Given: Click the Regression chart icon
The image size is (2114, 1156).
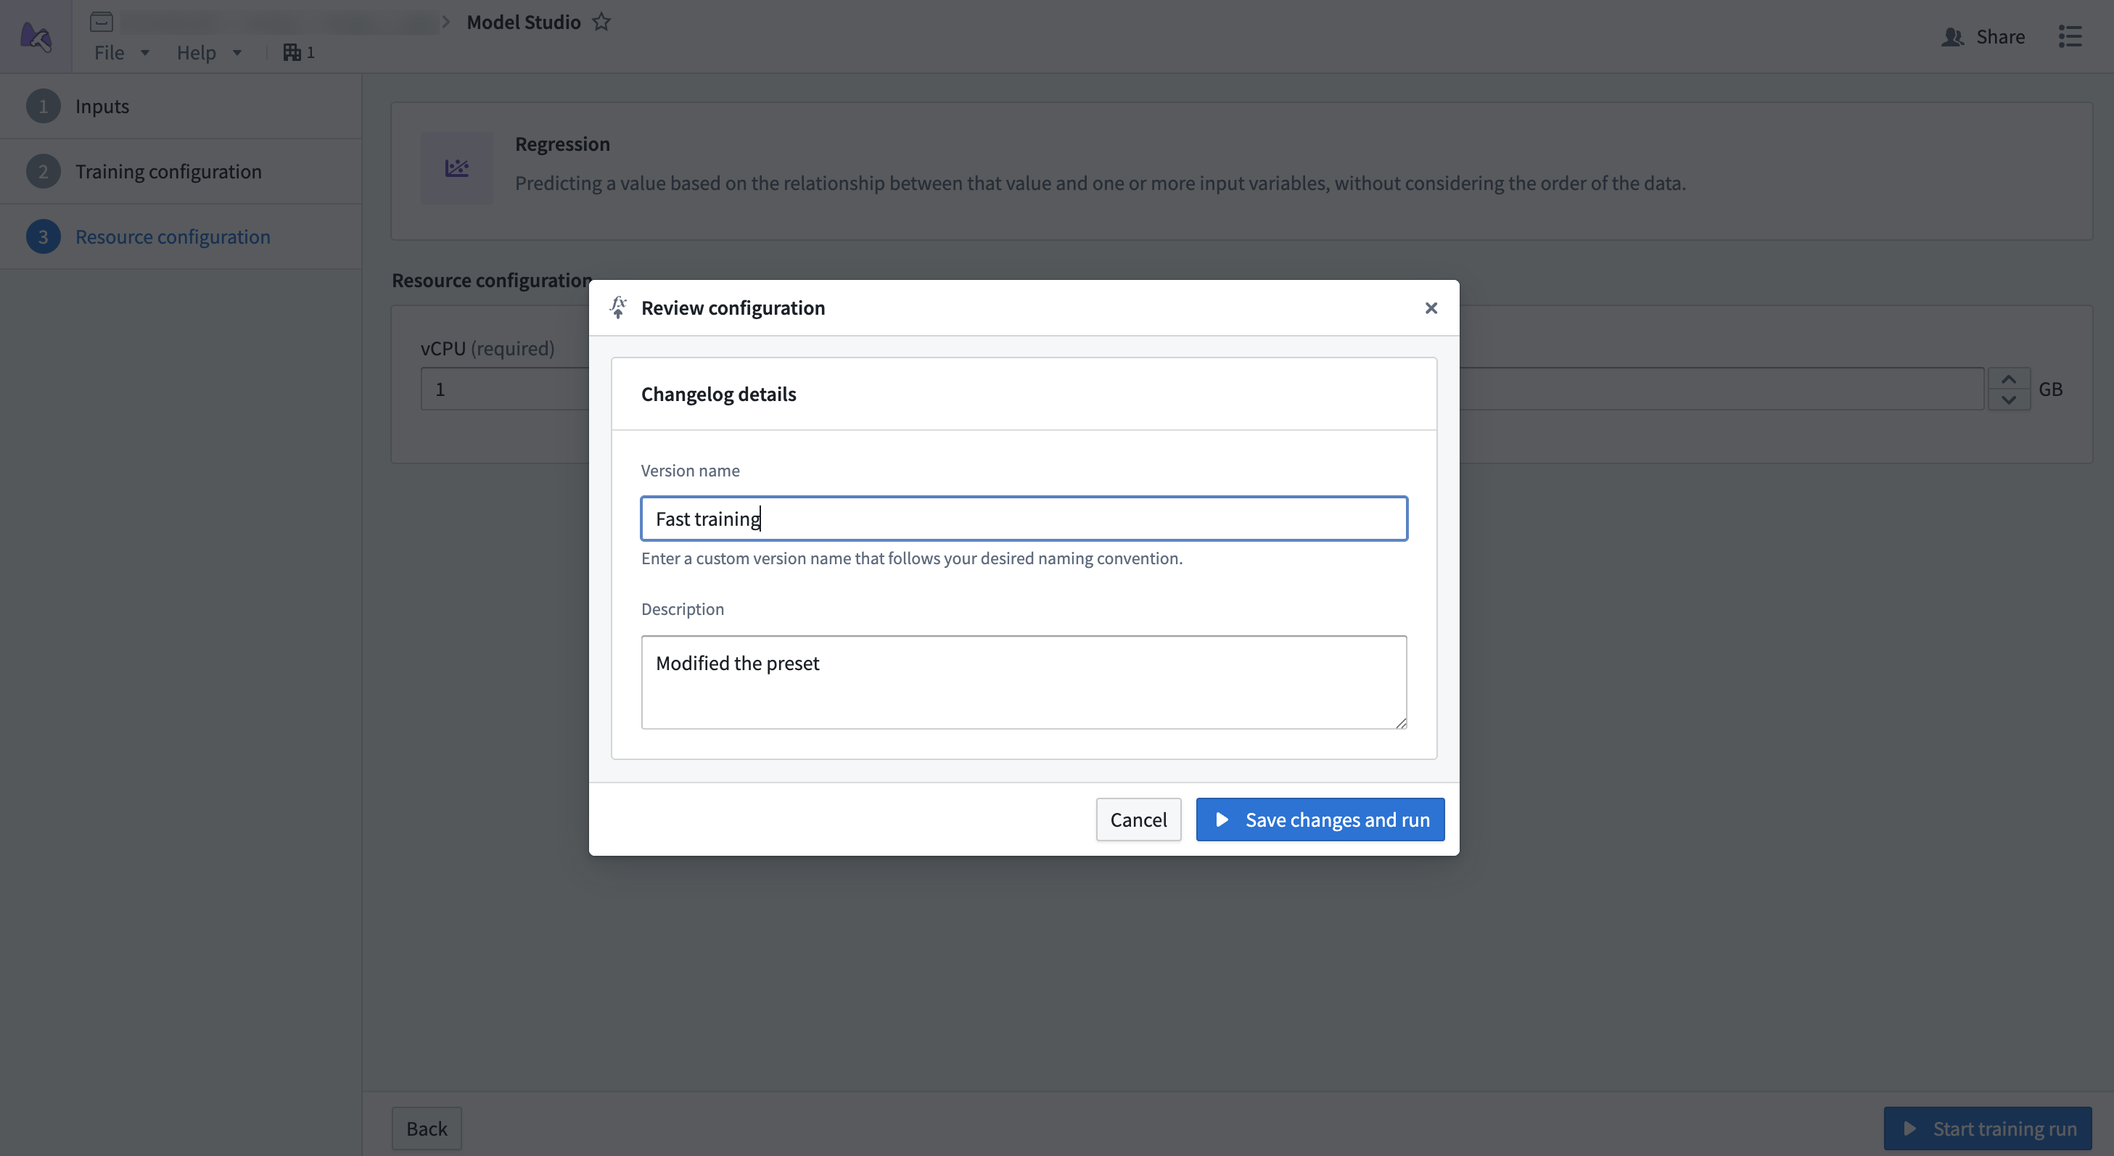Looking at the screenshot, I should (x=457, y=168).
